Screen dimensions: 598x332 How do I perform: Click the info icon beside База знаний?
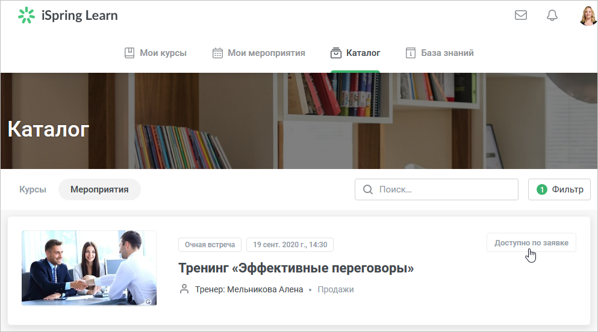tap(410, 53)
